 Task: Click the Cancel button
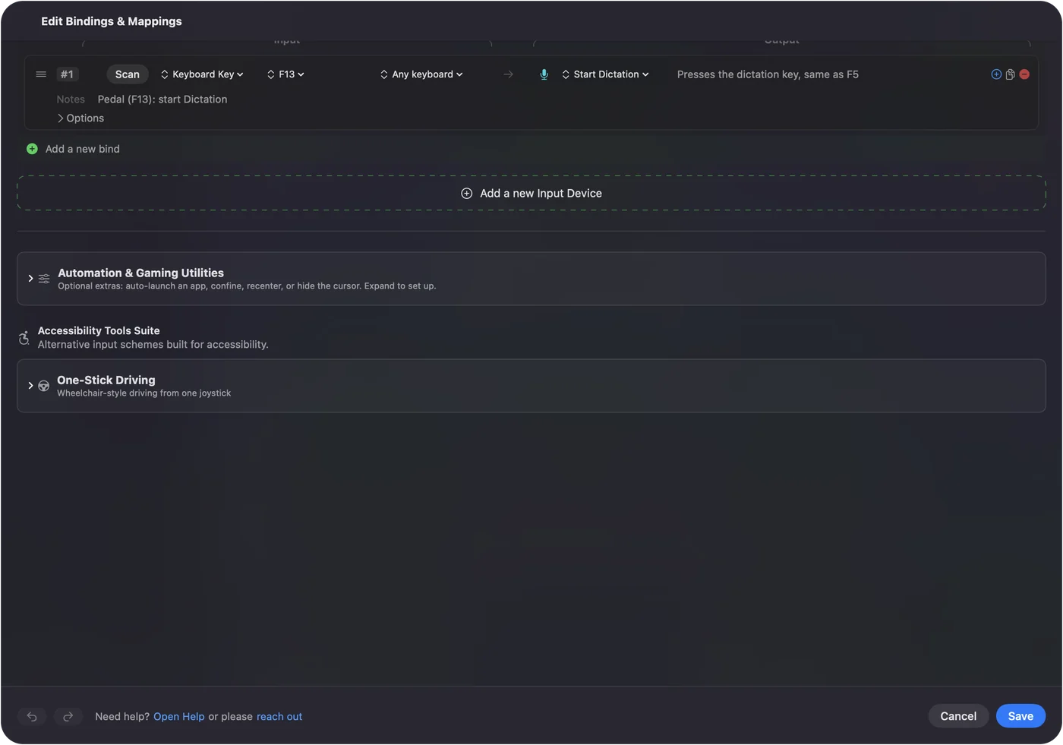pos(958,716)
